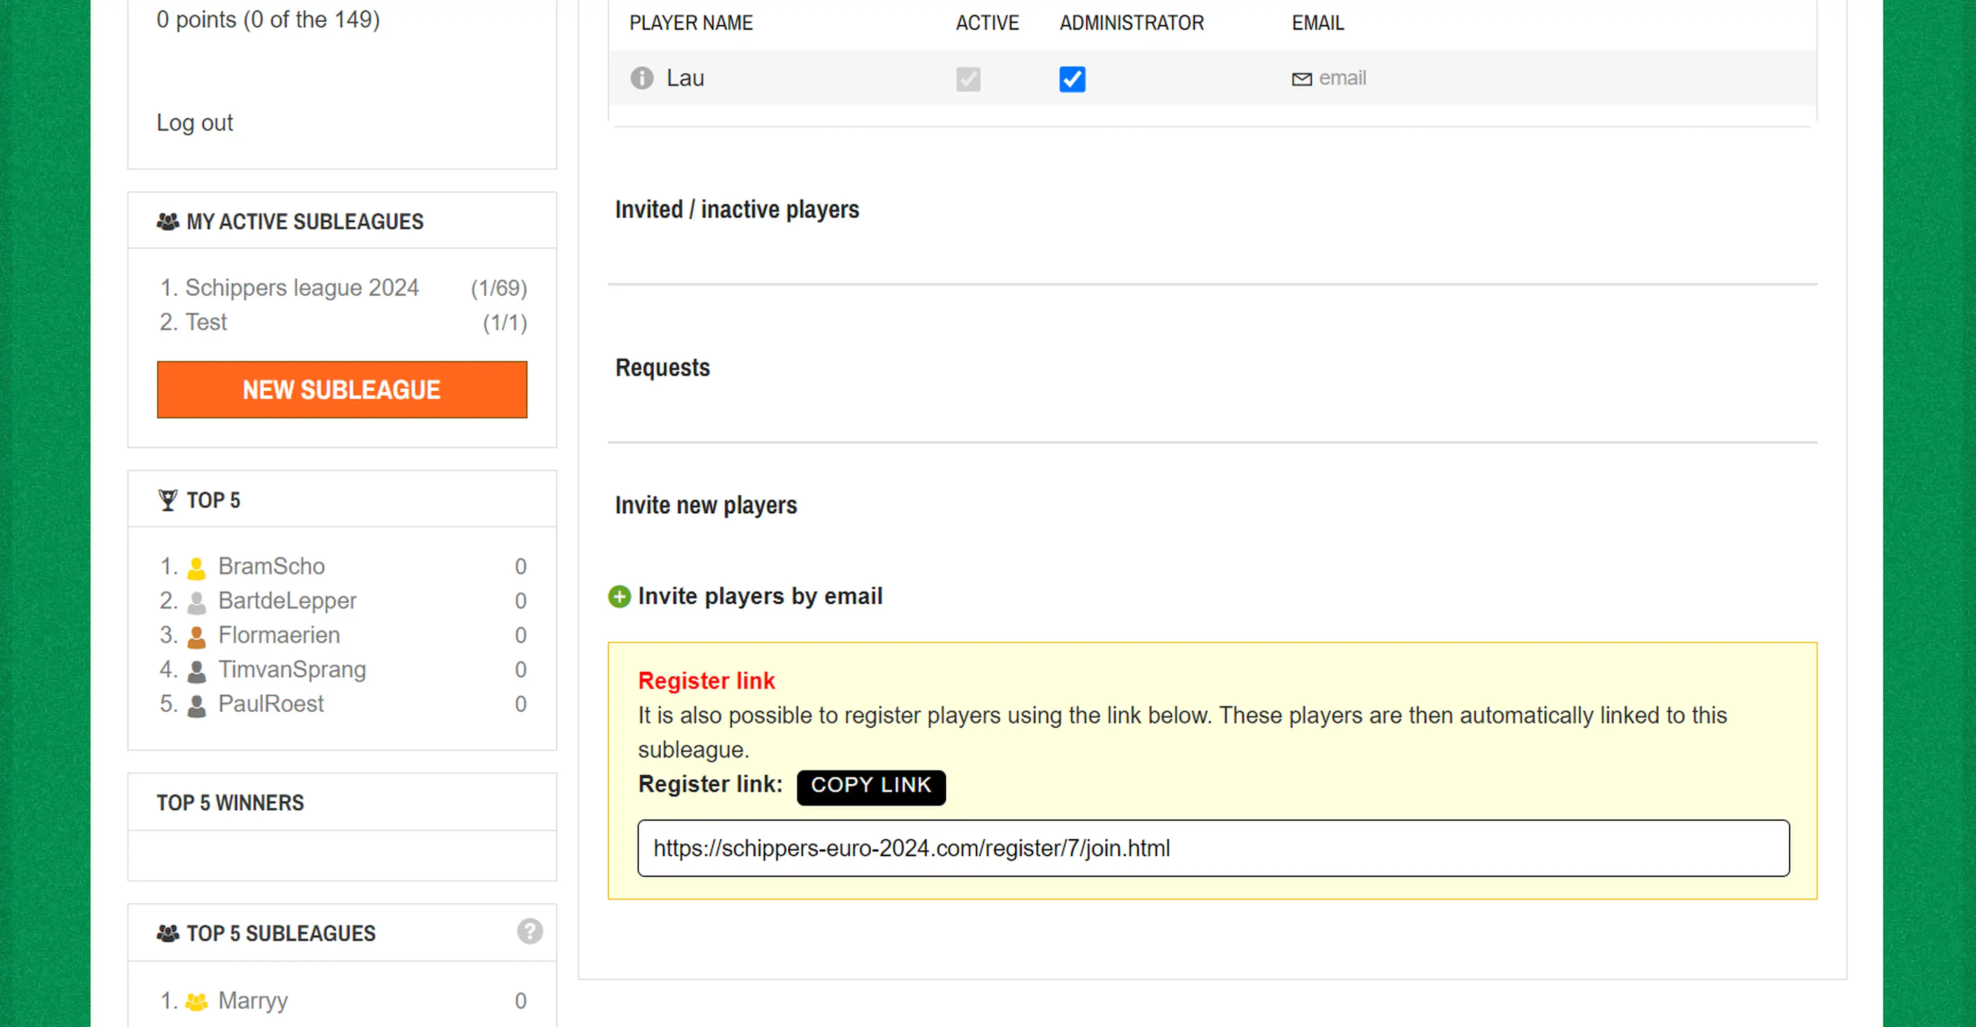Click the group icon next to Marryy

(197, 1001)
